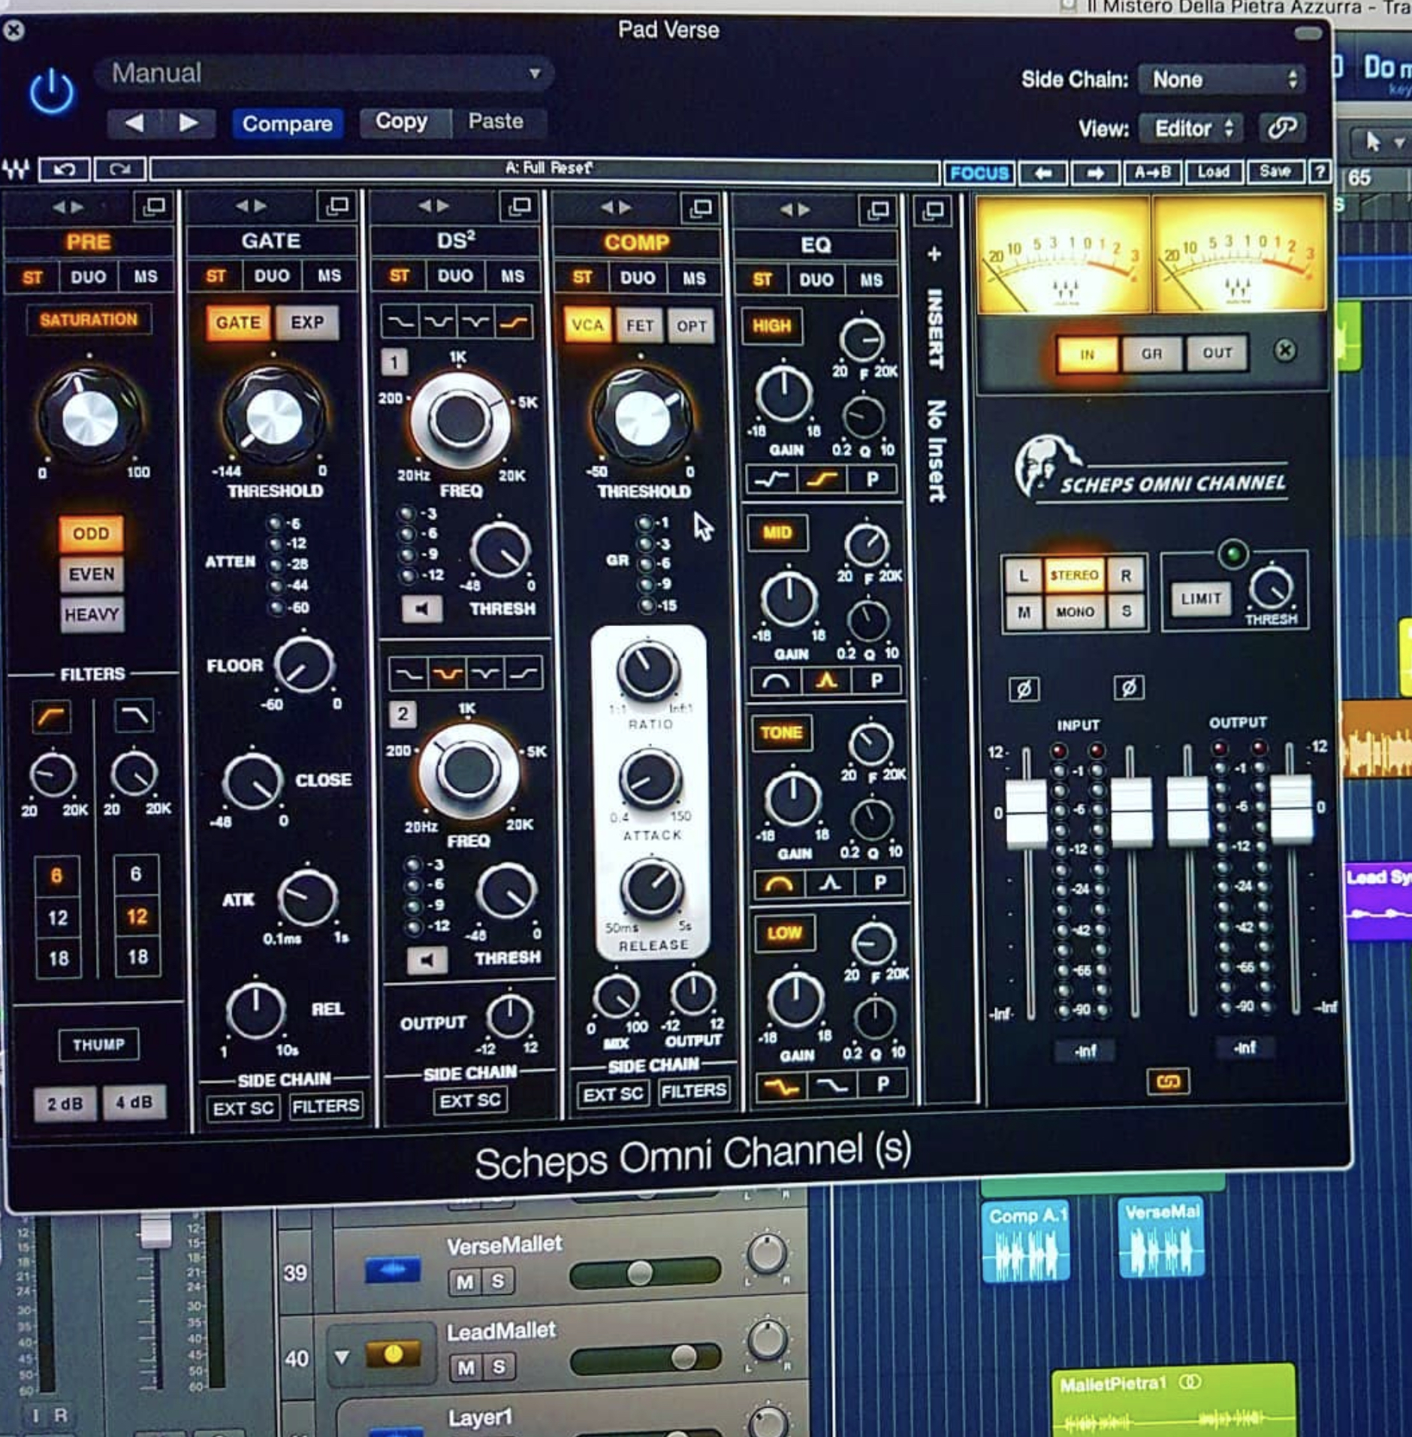Click the Waves redo arrow icon
The width and height of the screenshot is (1412, 1437).
pyautogui.click(x=119, y=170)
